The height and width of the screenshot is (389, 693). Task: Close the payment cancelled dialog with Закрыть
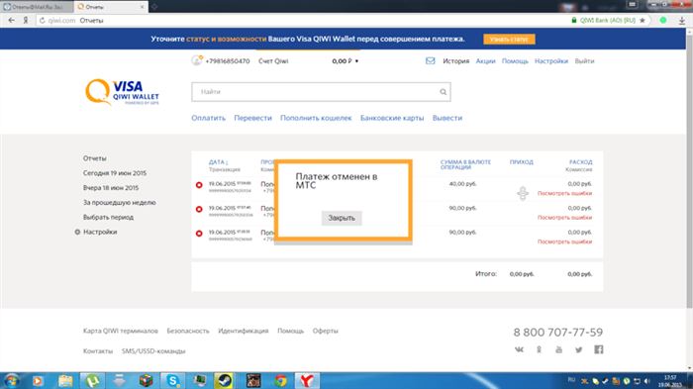click(x=342, y=218)
